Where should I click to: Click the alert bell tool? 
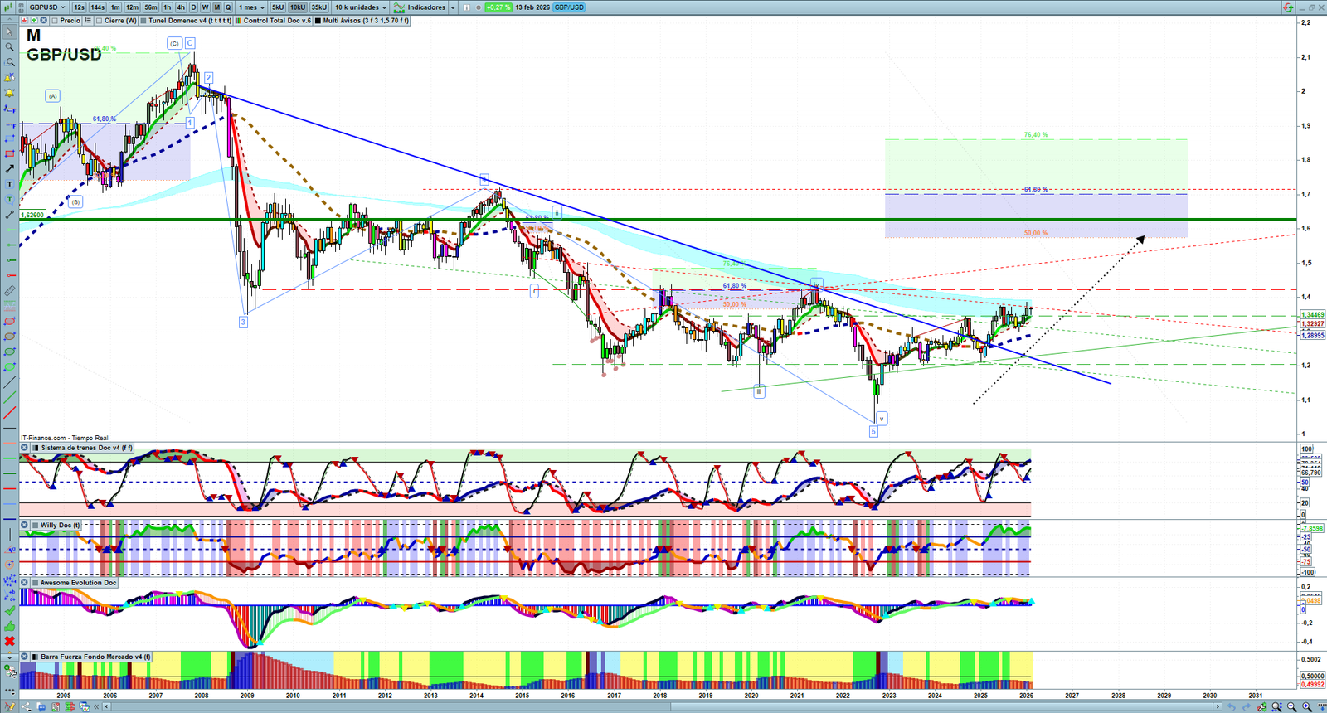tap(9, 94)
